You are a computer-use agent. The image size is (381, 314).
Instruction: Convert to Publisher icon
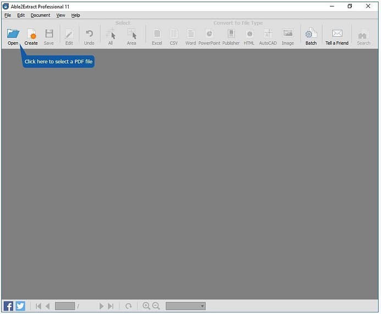coord(231,34)
